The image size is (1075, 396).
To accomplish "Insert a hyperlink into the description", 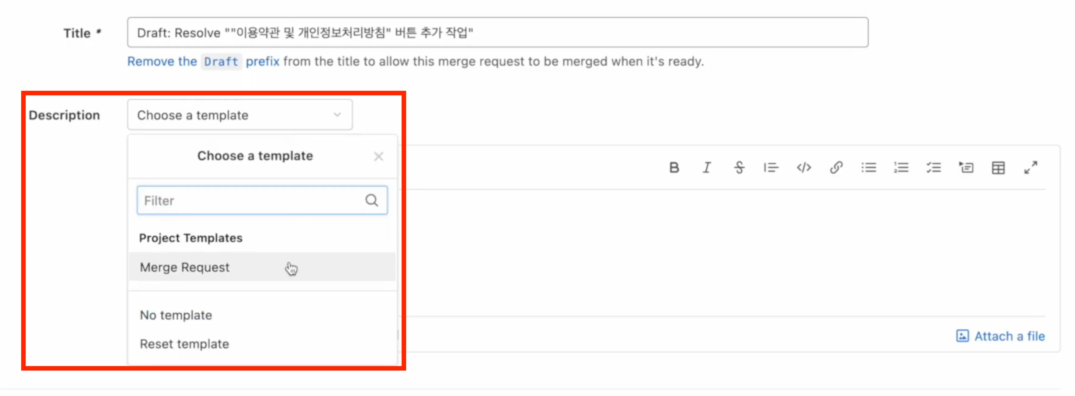I will click(x=836, y=168).
